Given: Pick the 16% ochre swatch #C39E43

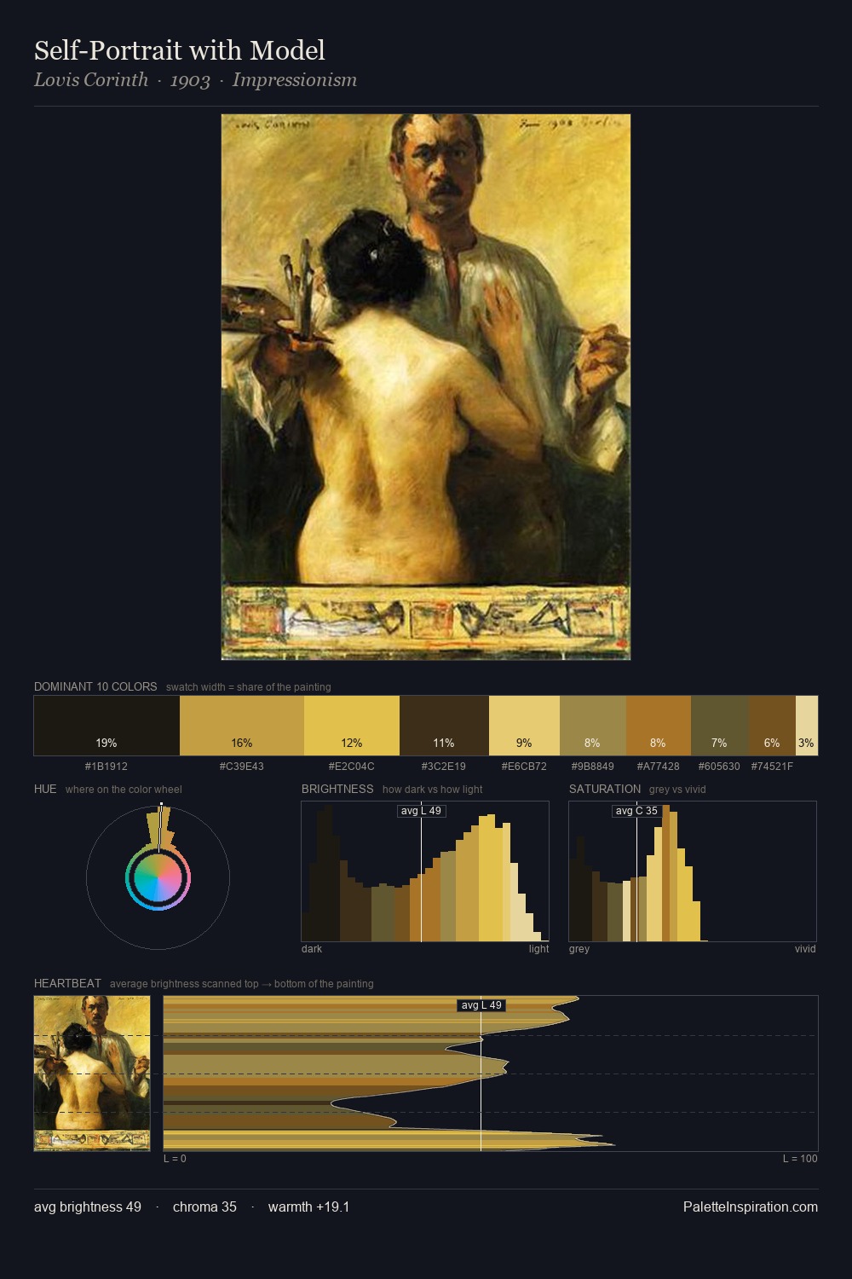Looking at the screenshot, I should pos(242,726).
